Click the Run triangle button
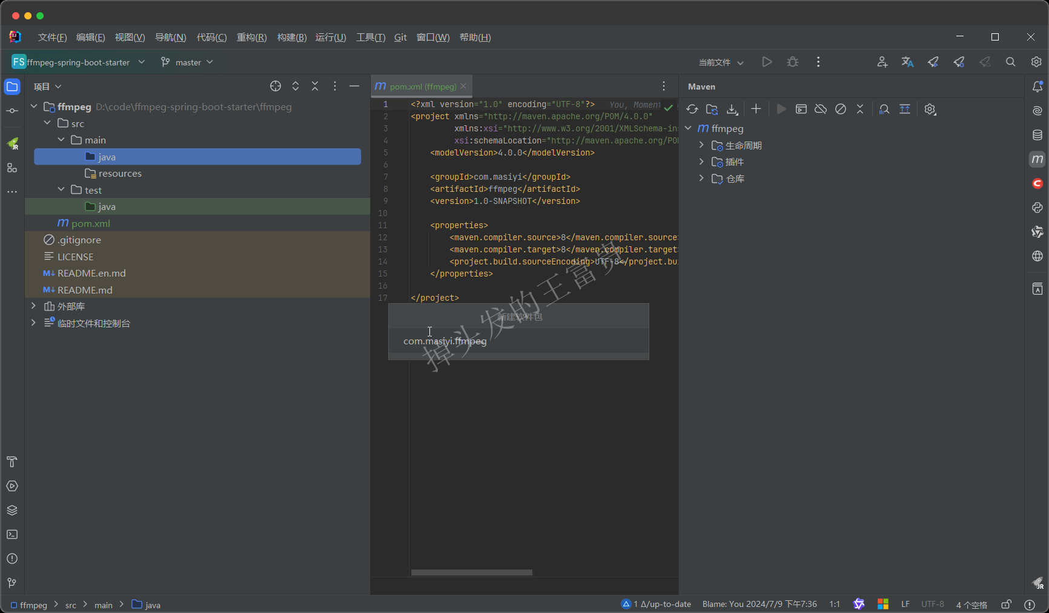This screenshot has width=1049, height=613. pyautogui.click(x=767, y=62)
